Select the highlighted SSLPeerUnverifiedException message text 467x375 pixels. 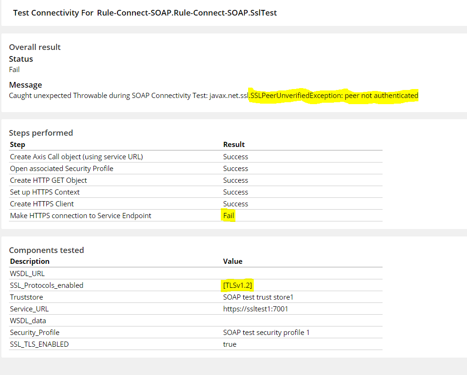[334, 96]
